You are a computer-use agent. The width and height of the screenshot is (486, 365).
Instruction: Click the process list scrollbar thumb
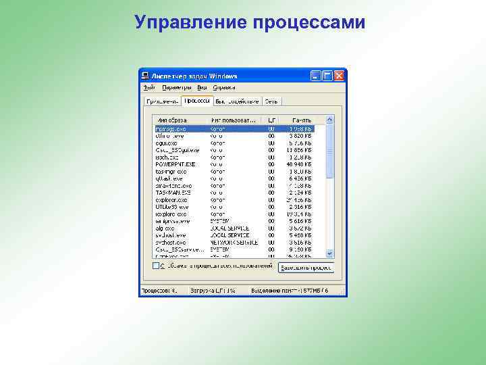coord(329,151)
